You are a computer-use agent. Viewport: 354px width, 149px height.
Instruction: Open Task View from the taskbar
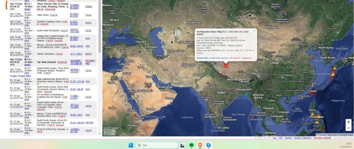tap(183, 145)
